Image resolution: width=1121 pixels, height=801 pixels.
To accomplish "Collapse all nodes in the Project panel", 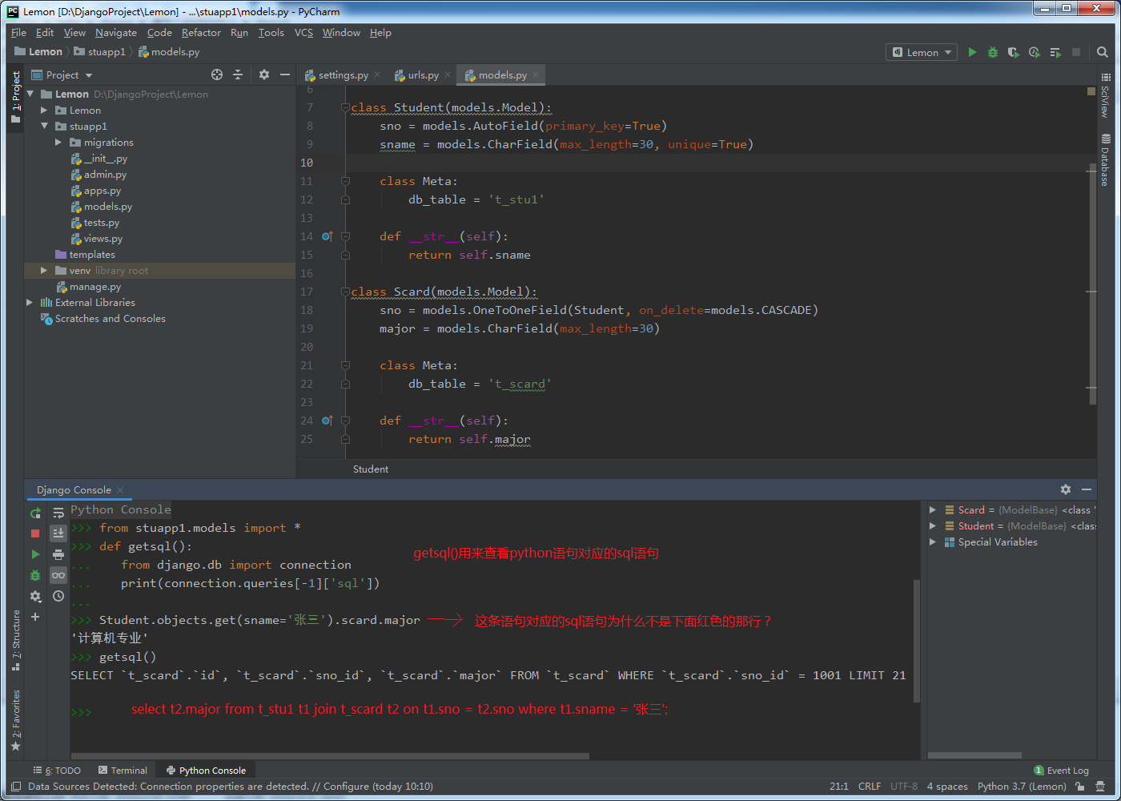I will click(238, 74).
